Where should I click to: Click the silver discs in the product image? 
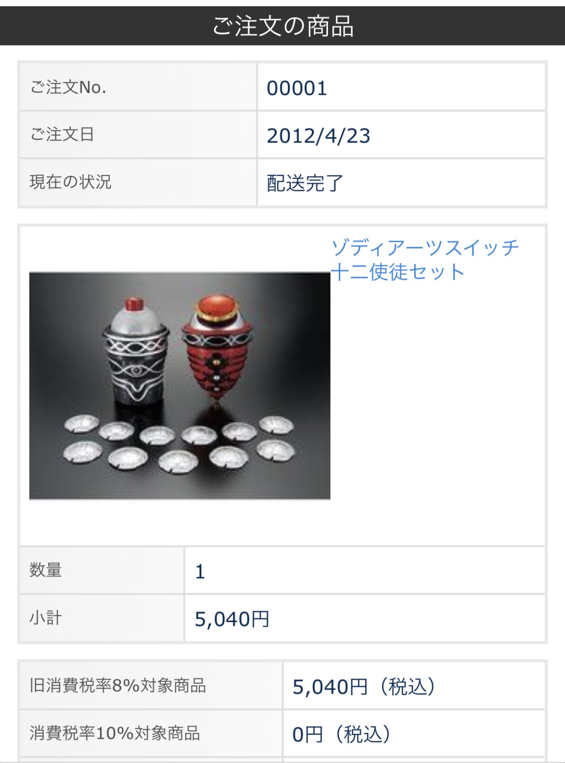179,443
